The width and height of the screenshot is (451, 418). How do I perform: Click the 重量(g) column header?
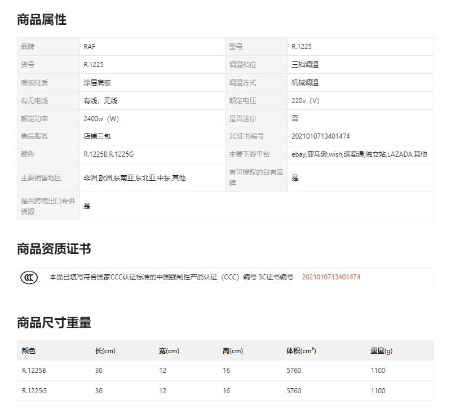(382, 351)
